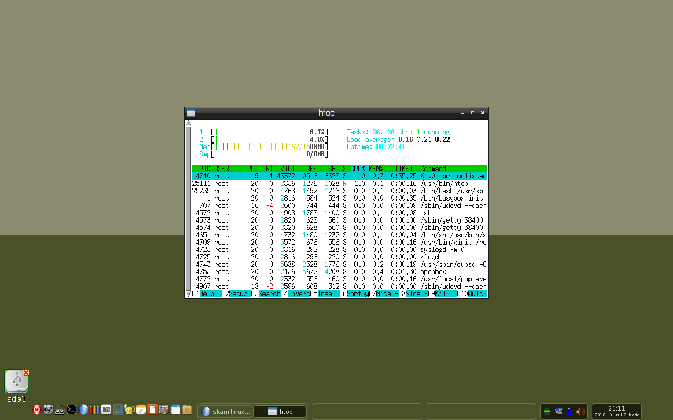Select the X :0 -br -nolisten row
Image resolution: width=673 pixels, height=420 pixels.
click(340, 176)
